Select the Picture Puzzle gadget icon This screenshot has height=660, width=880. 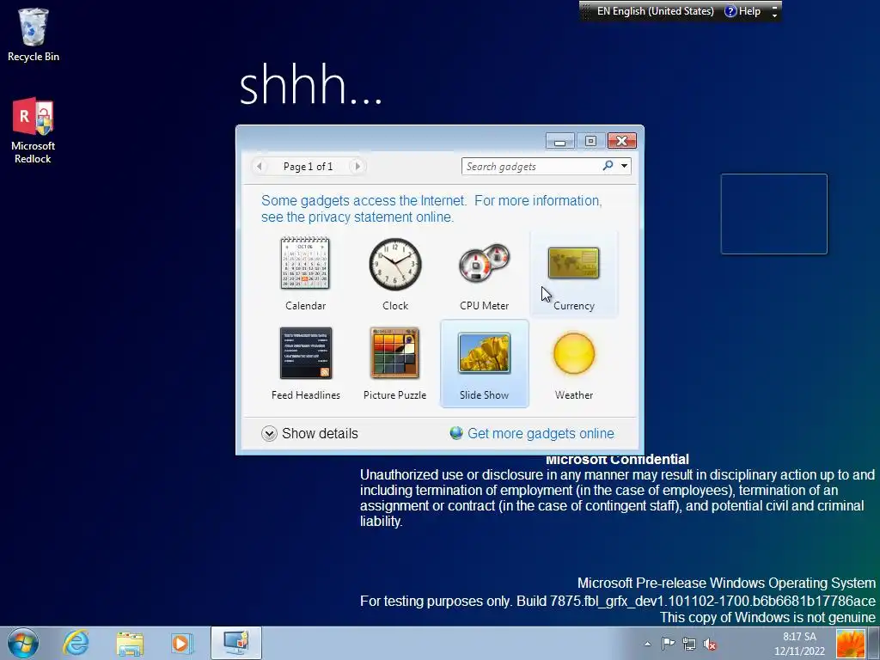[394, 353]
